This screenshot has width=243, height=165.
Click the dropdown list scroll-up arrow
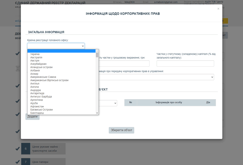(97, 51)
